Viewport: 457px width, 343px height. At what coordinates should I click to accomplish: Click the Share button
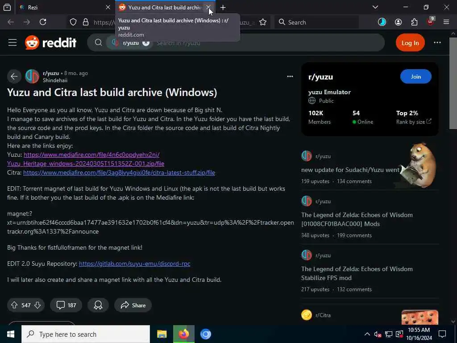pos(133,305)
